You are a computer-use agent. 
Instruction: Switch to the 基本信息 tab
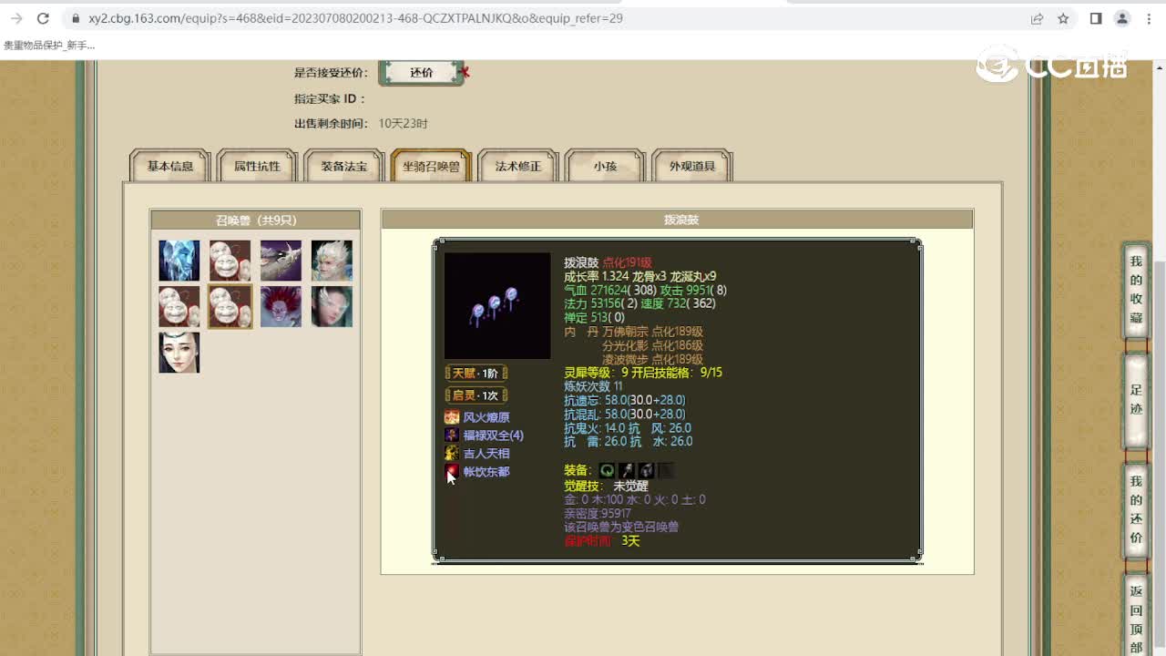coord(170,167)
